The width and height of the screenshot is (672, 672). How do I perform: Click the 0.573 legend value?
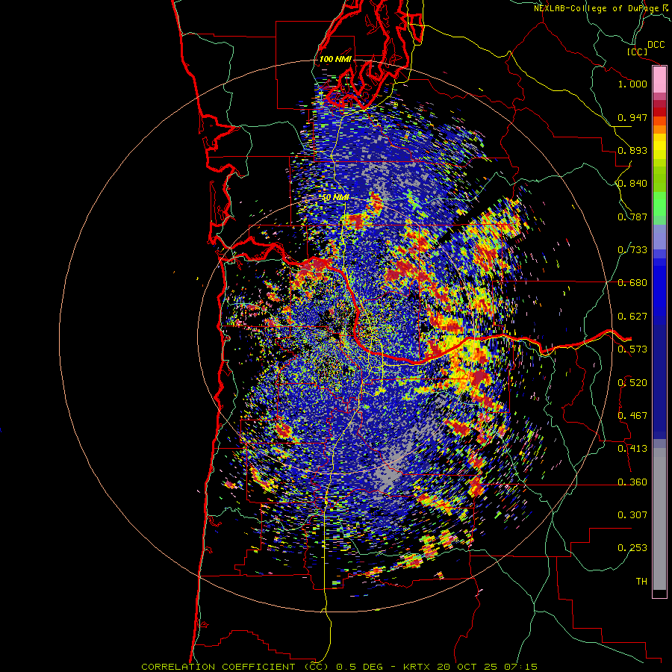[x=632, y=349]
